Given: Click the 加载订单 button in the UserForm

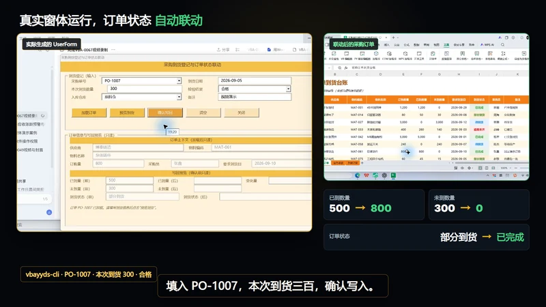Looking at the screenshot, I should coord(89,113).
